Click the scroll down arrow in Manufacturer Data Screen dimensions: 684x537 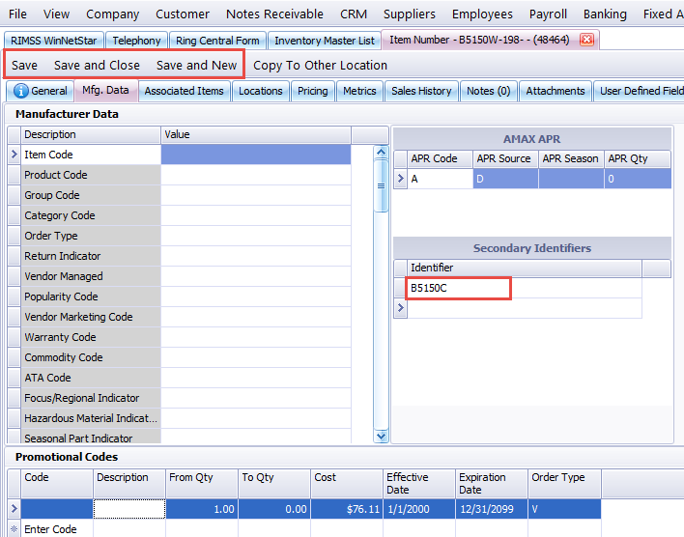(382, 436)
